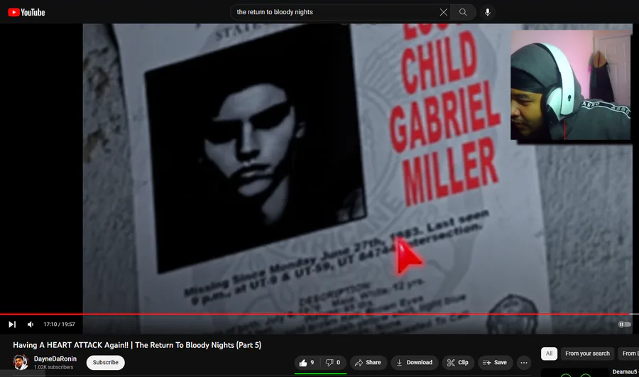
Task: Share this video
Action: coord(368,362)
